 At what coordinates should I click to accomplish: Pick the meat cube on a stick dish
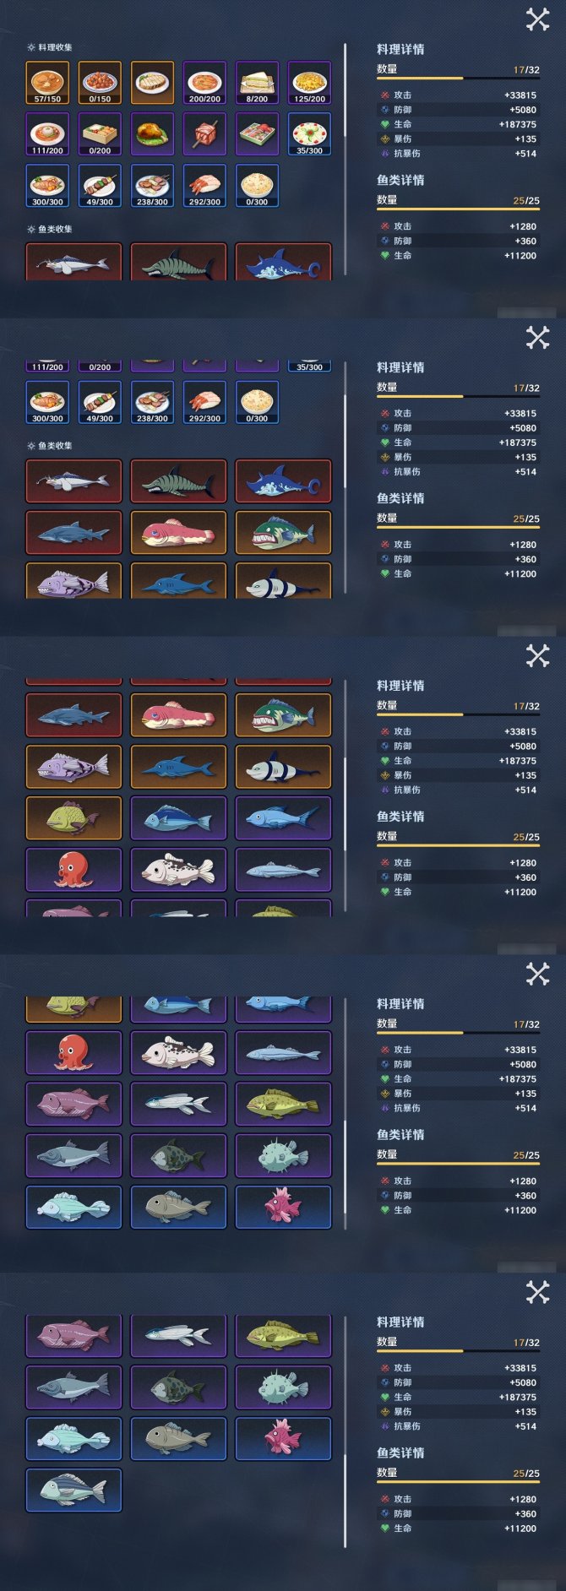(x=204, y=134)
